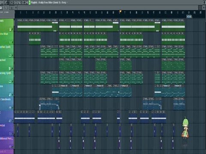Click the Backing Synth track icon
This screenshot has height=154, width=206.
pos(10,82)
